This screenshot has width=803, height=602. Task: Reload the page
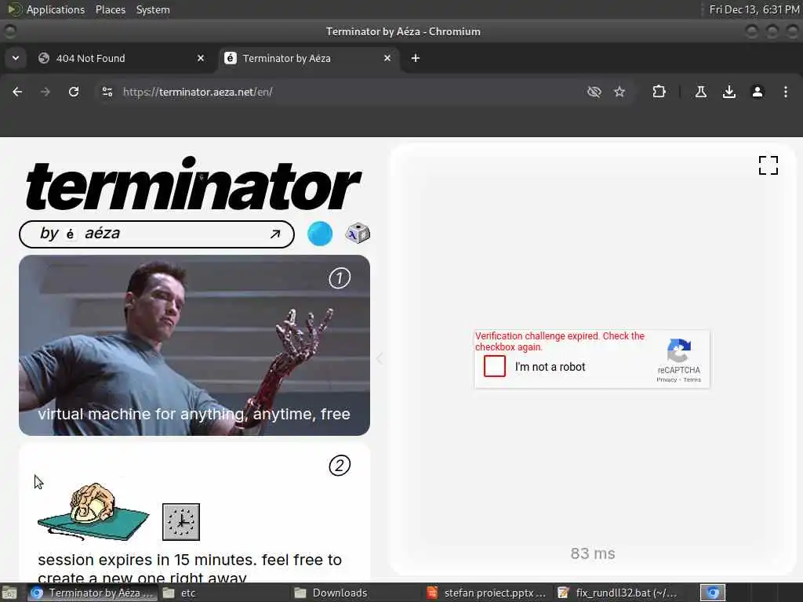(x=74, y=92)
